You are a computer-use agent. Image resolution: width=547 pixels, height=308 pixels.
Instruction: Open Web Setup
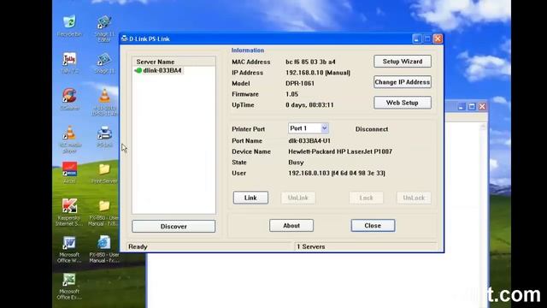tap(403, 103)
